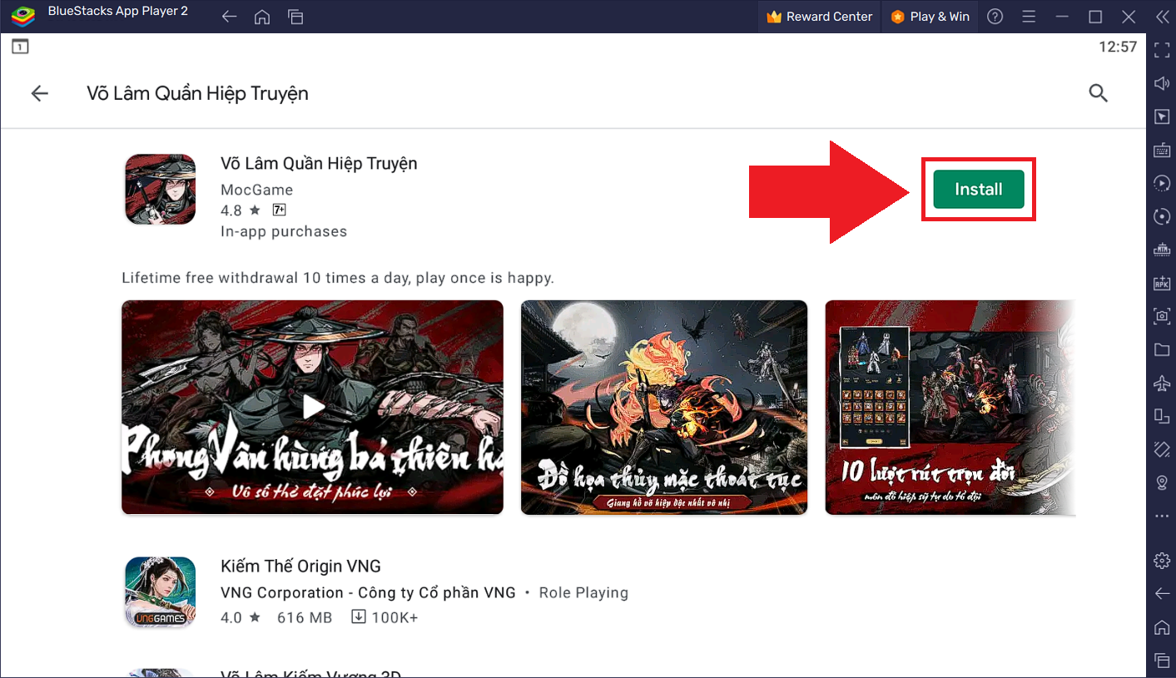Viewport: 1176px width, 678px height.
Task: Click the BlueStacks title bar back arrow
Action: point(230,17)
